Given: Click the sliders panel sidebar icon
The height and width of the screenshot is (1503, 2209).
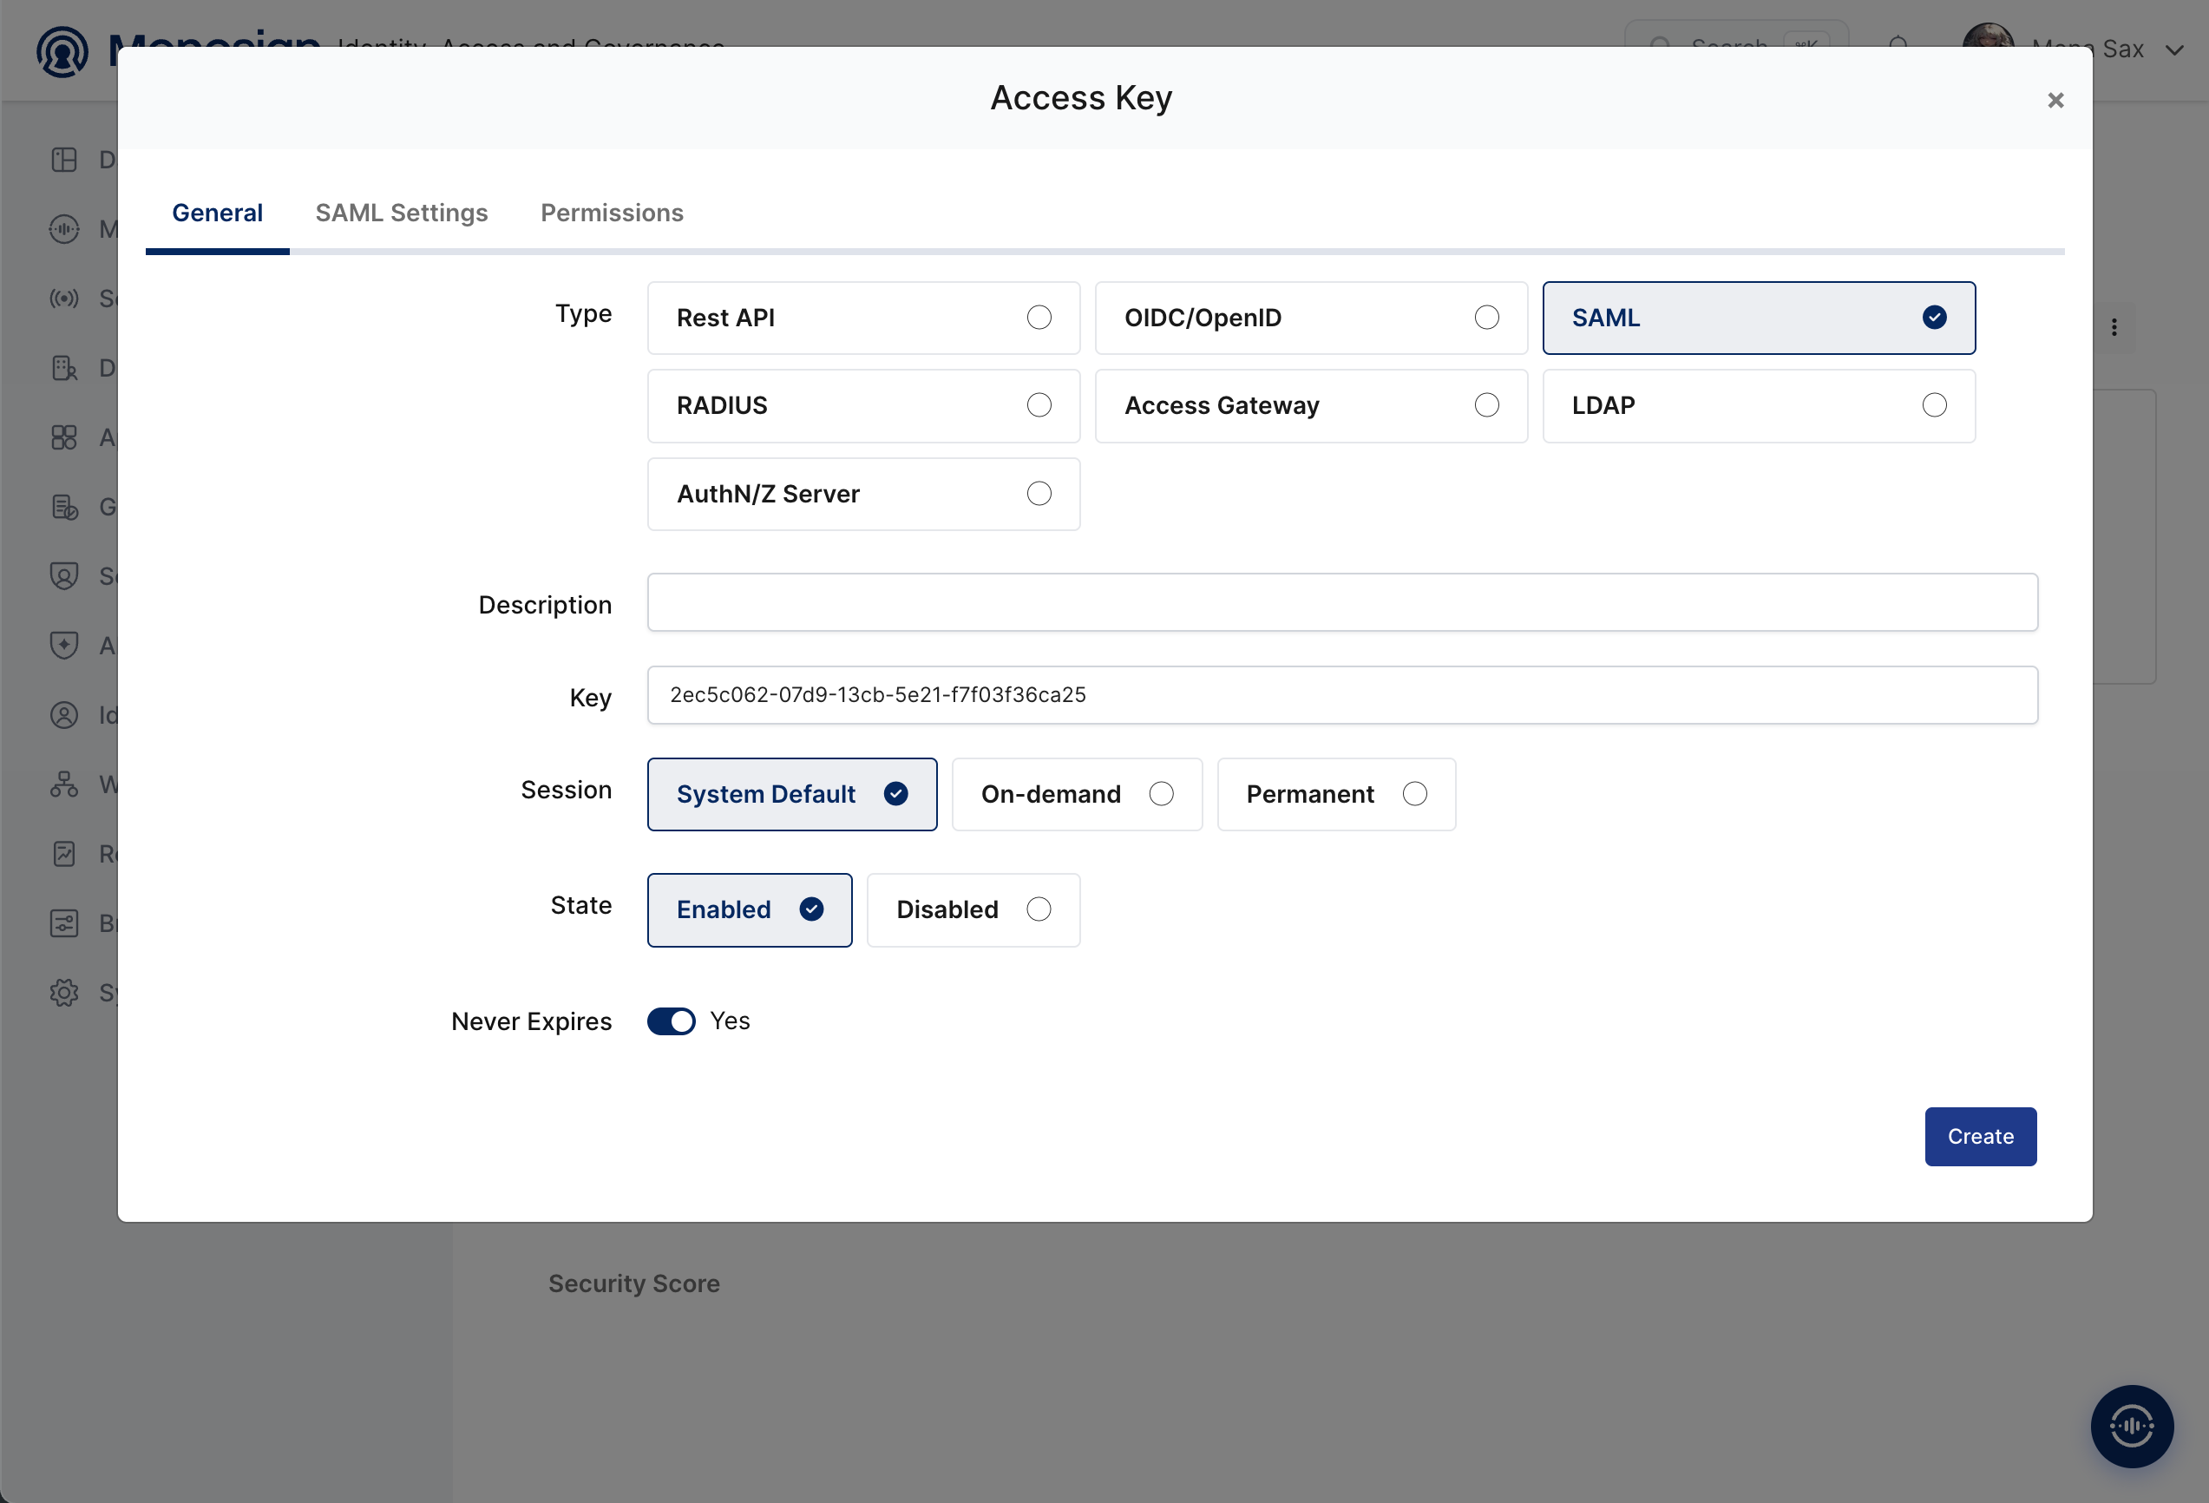Looking at the screenshot, I should tap(63, 923).
